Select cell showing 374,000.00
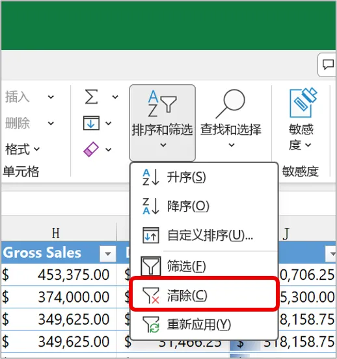The width and height of the screenshot is (337, 359). [59, 297]
